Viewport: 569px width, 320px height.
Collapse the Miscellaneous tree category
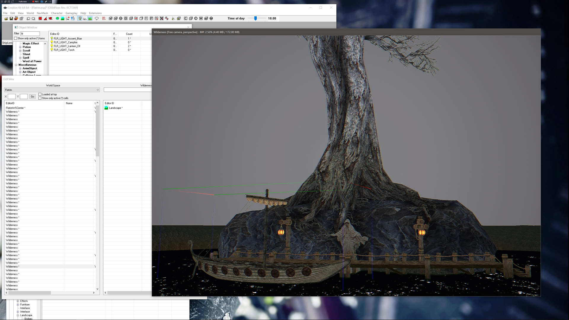(16, 65)
